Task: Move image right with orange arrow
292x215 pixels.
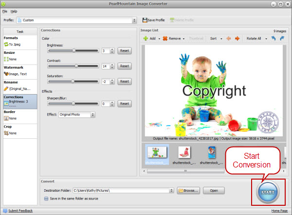Action: [237, 38]
